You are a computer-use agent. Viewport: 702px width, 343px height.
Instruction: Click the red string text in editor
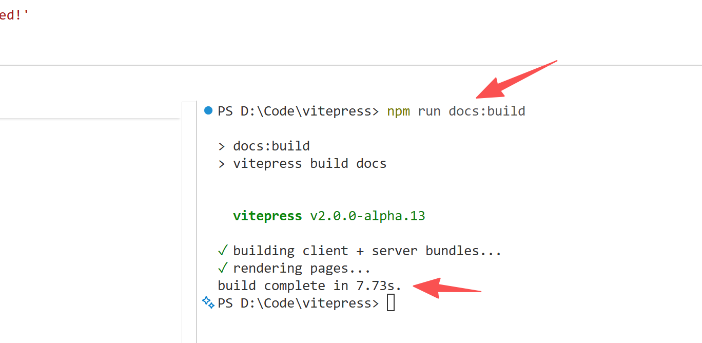(14, 14)
